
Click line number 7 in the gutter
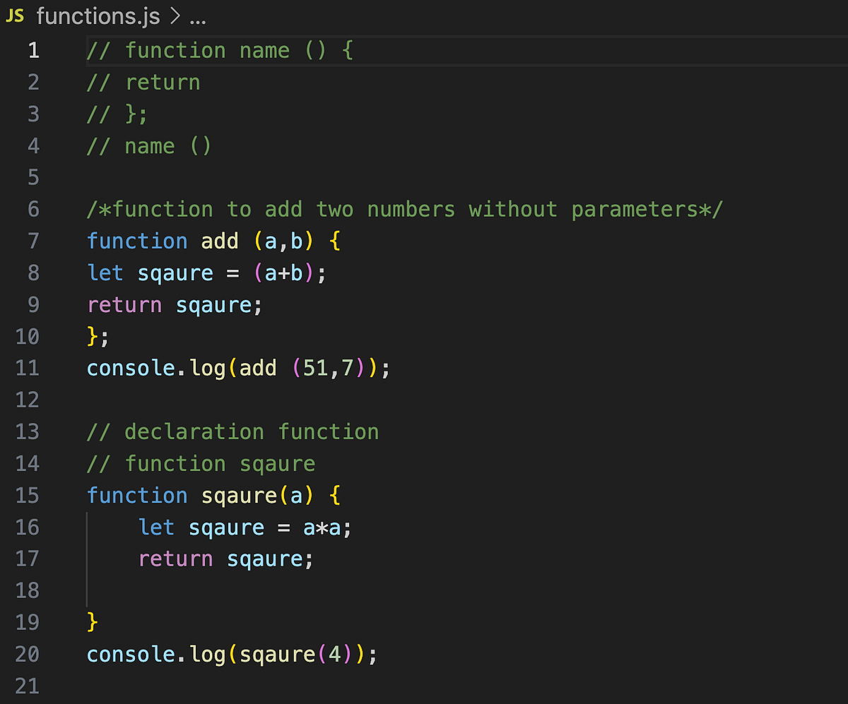33,241
